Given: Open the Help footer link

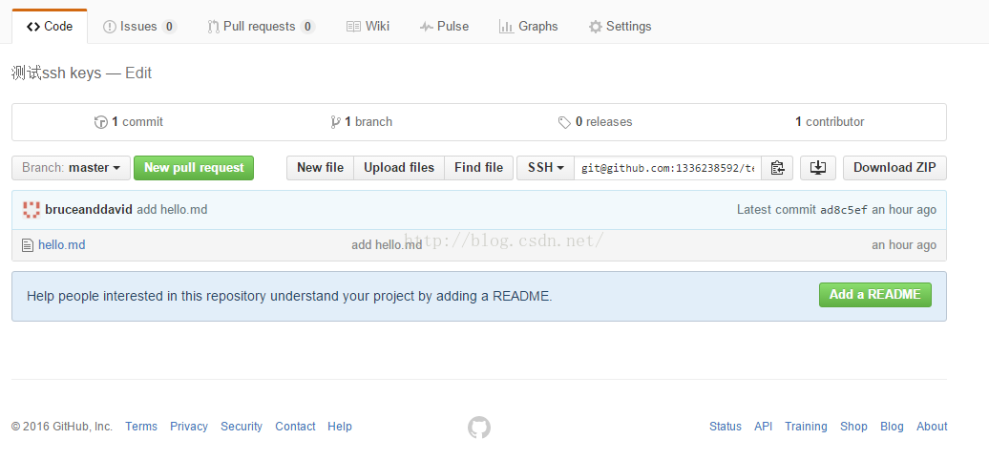Looking at the screenshot, I should coord(340,427).
